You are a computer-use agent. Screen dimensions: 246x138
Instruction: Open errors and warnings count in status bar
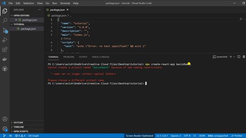point(20,136)
